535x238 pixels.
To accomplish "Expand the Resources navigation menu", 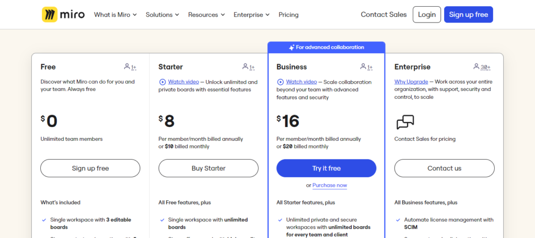I will 206,15.
